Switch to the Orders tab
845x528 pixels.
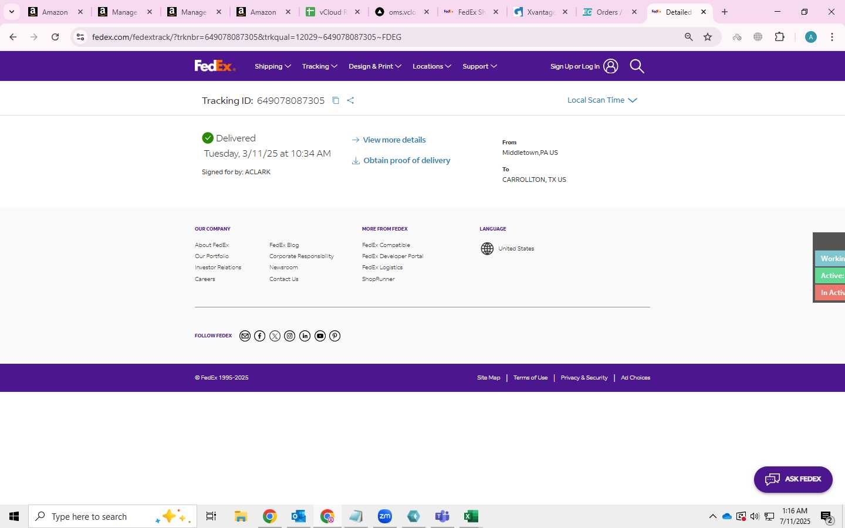point(610,12)
